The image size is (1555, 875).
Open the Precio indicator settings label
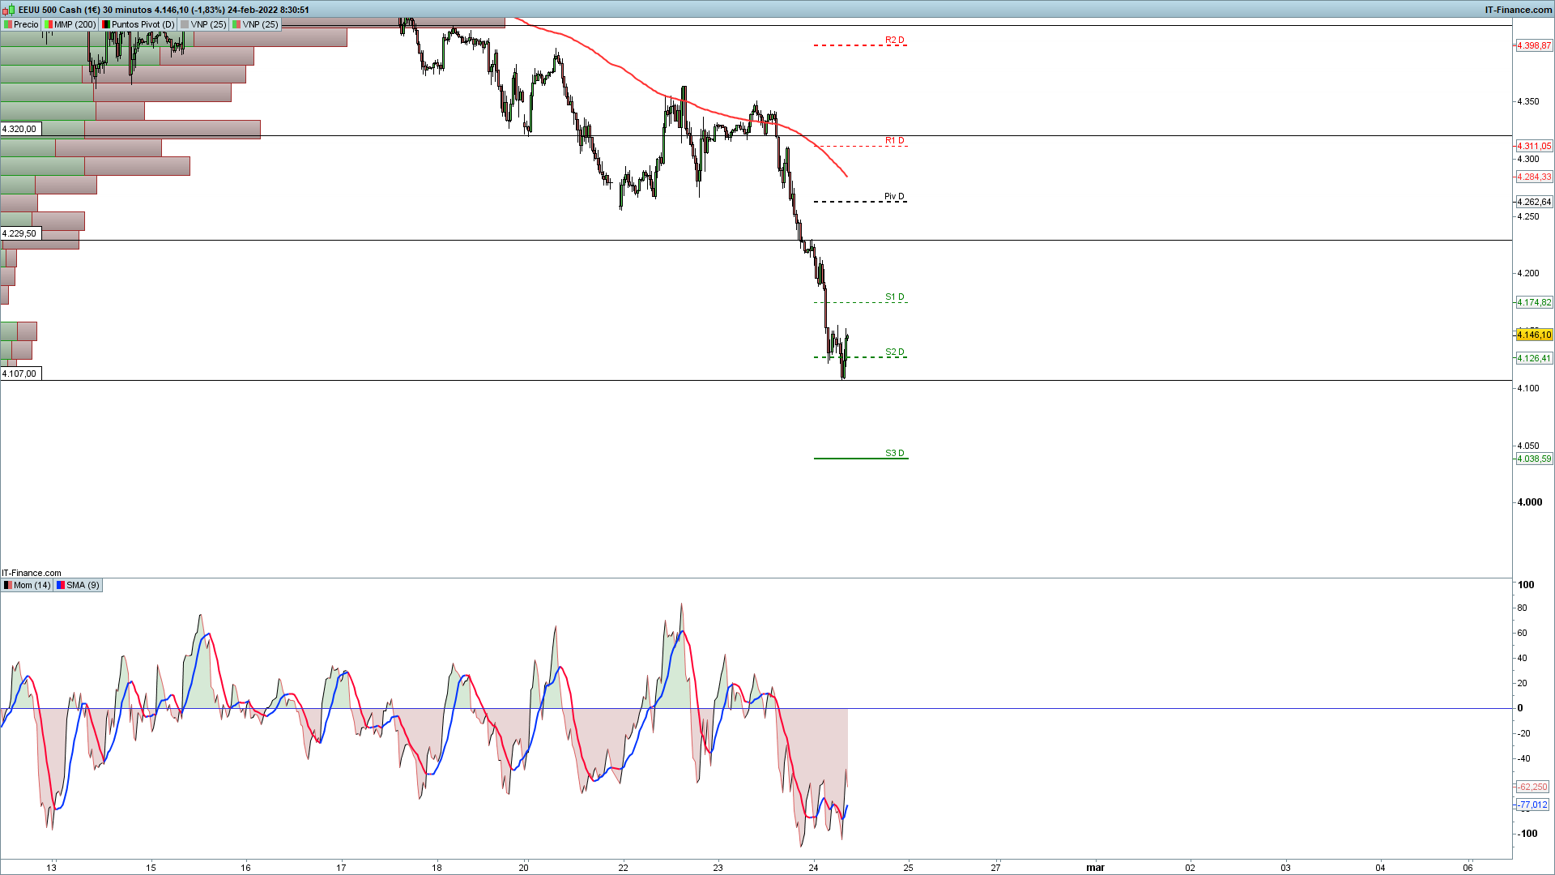coord(21,24)
